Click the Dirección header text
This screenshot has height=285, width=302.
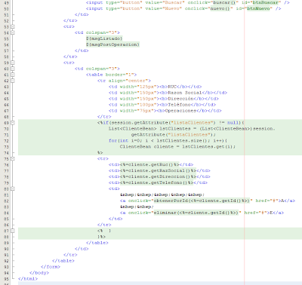pyautogui.click(x=180, y=99)
